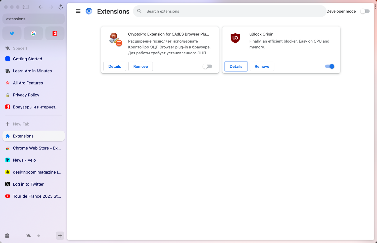Remove the CryptoPro extension
The width and height of the screenshot is (377, 243).
[140, 66]
